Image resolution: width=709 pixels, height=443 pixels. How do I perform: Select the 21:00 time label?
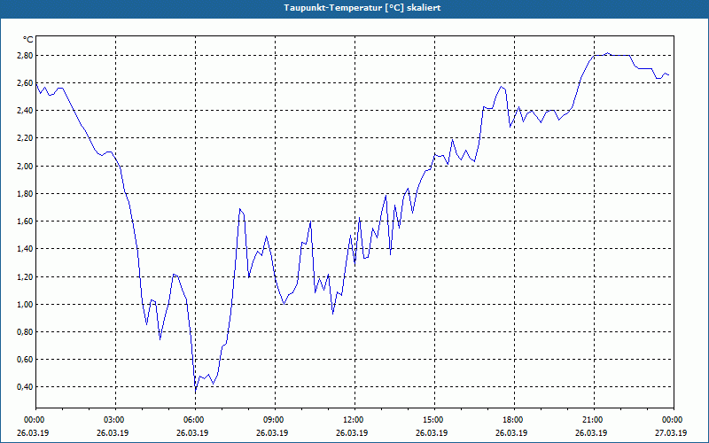(x=593, y=420)
